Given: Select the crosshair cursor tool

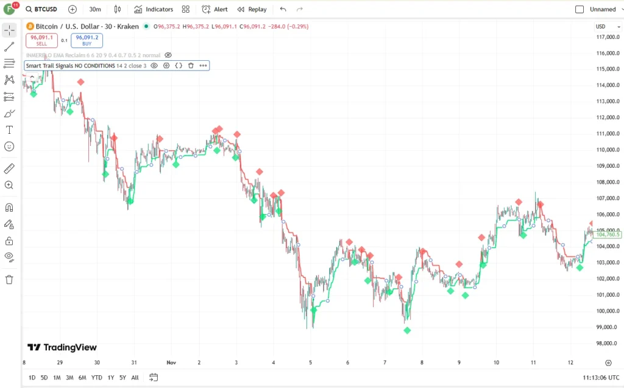Looking at the screenshot, I should [x=9, y=30].
